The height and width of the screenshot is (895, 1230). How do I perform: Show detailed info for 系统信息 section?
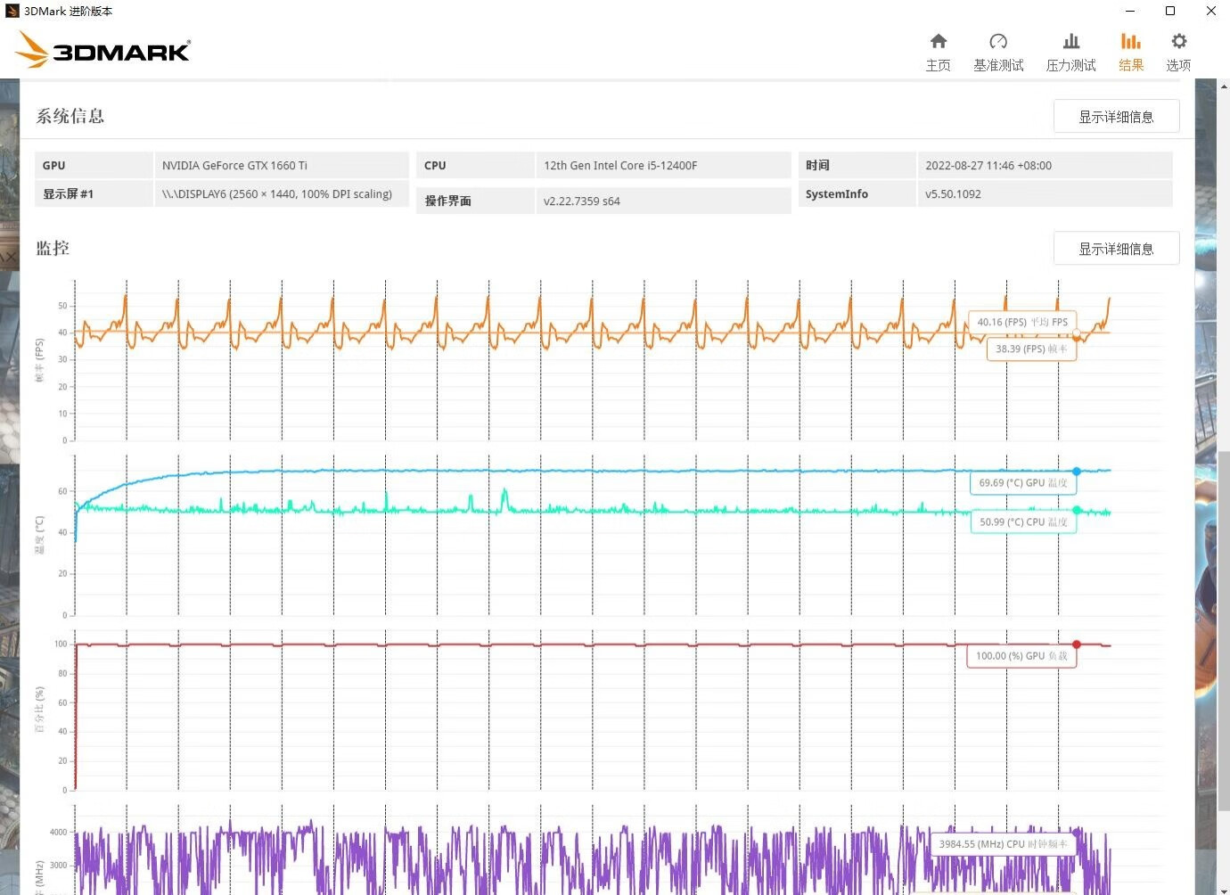pyautogui.click(x=1116, y=117)
